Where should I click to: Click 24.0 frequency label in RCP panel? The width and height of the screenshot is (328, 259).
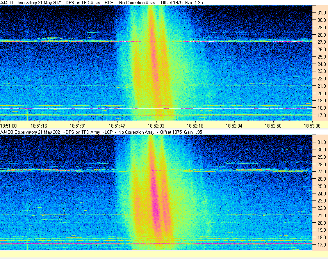click(322, 64)
